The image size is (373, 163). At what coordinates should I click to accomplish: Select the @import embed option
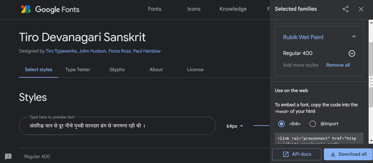point(313,124)
